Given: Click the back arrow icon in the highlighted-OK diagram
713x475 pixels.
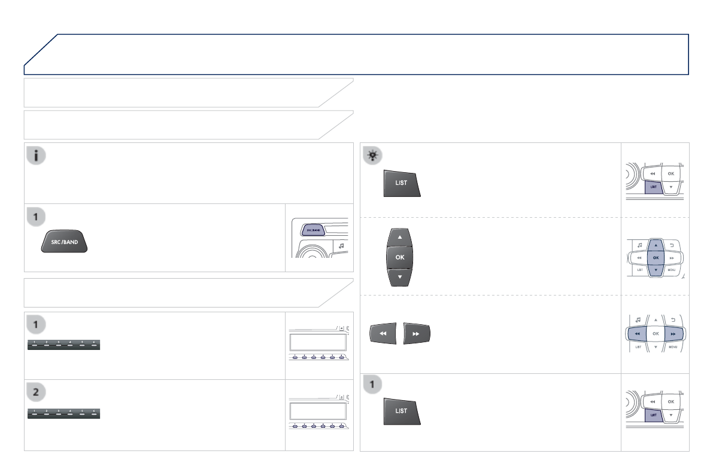Looking at the screenshot, I should coord(672,245).
